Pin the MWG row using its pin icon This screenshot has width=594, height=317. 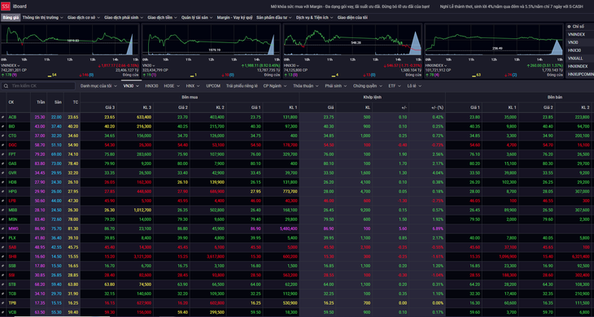coord(3,228)
